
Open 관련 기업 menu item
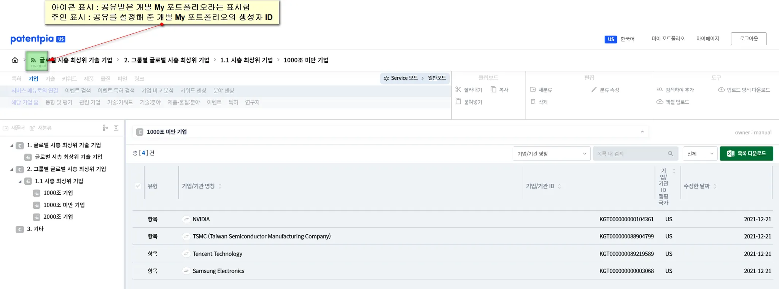tap(90, 102)
